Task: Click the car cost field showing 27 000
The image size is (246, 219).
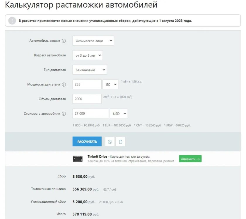Action: coord(90,114)
